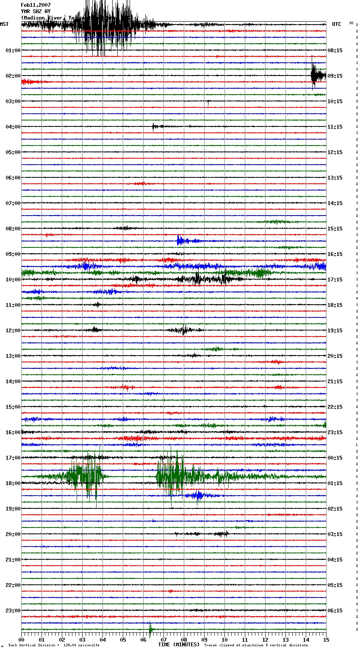Pick the 06:00 MST time label
Viewport: 360px width, 651px height.
coord(13,178)
